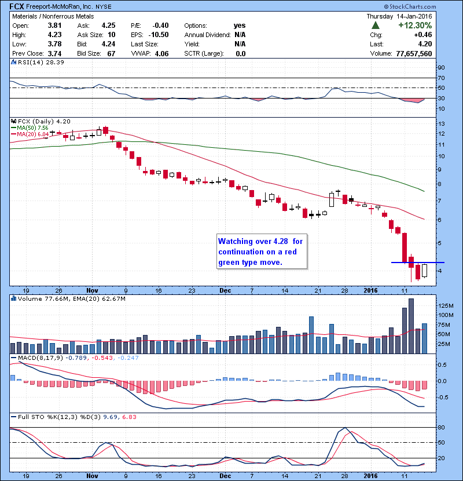Click the MACD line legend dash icon
This screenshot has width=463, height=481.
pyautogui.click(x=13, y=358)
